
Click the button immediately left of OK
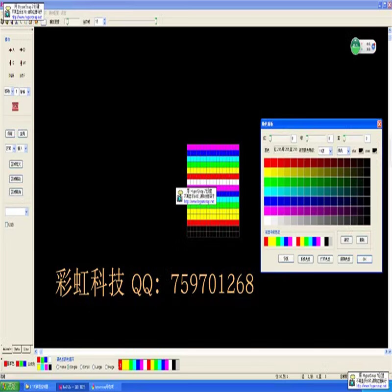point(345,259)
